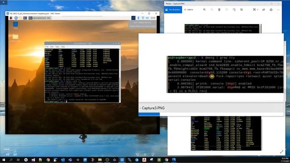The height and width of the screenshot is (163, 290).
Task: Select the pi@raspberrypi2 terminal taskbar entry
Action: pos(39,18)
